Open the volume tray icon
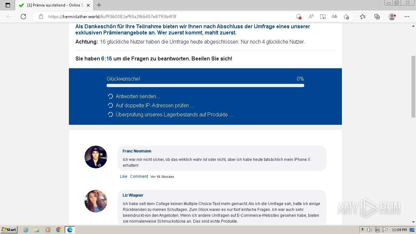The width and height of the screenshot is (416, 234). (370, 230)
